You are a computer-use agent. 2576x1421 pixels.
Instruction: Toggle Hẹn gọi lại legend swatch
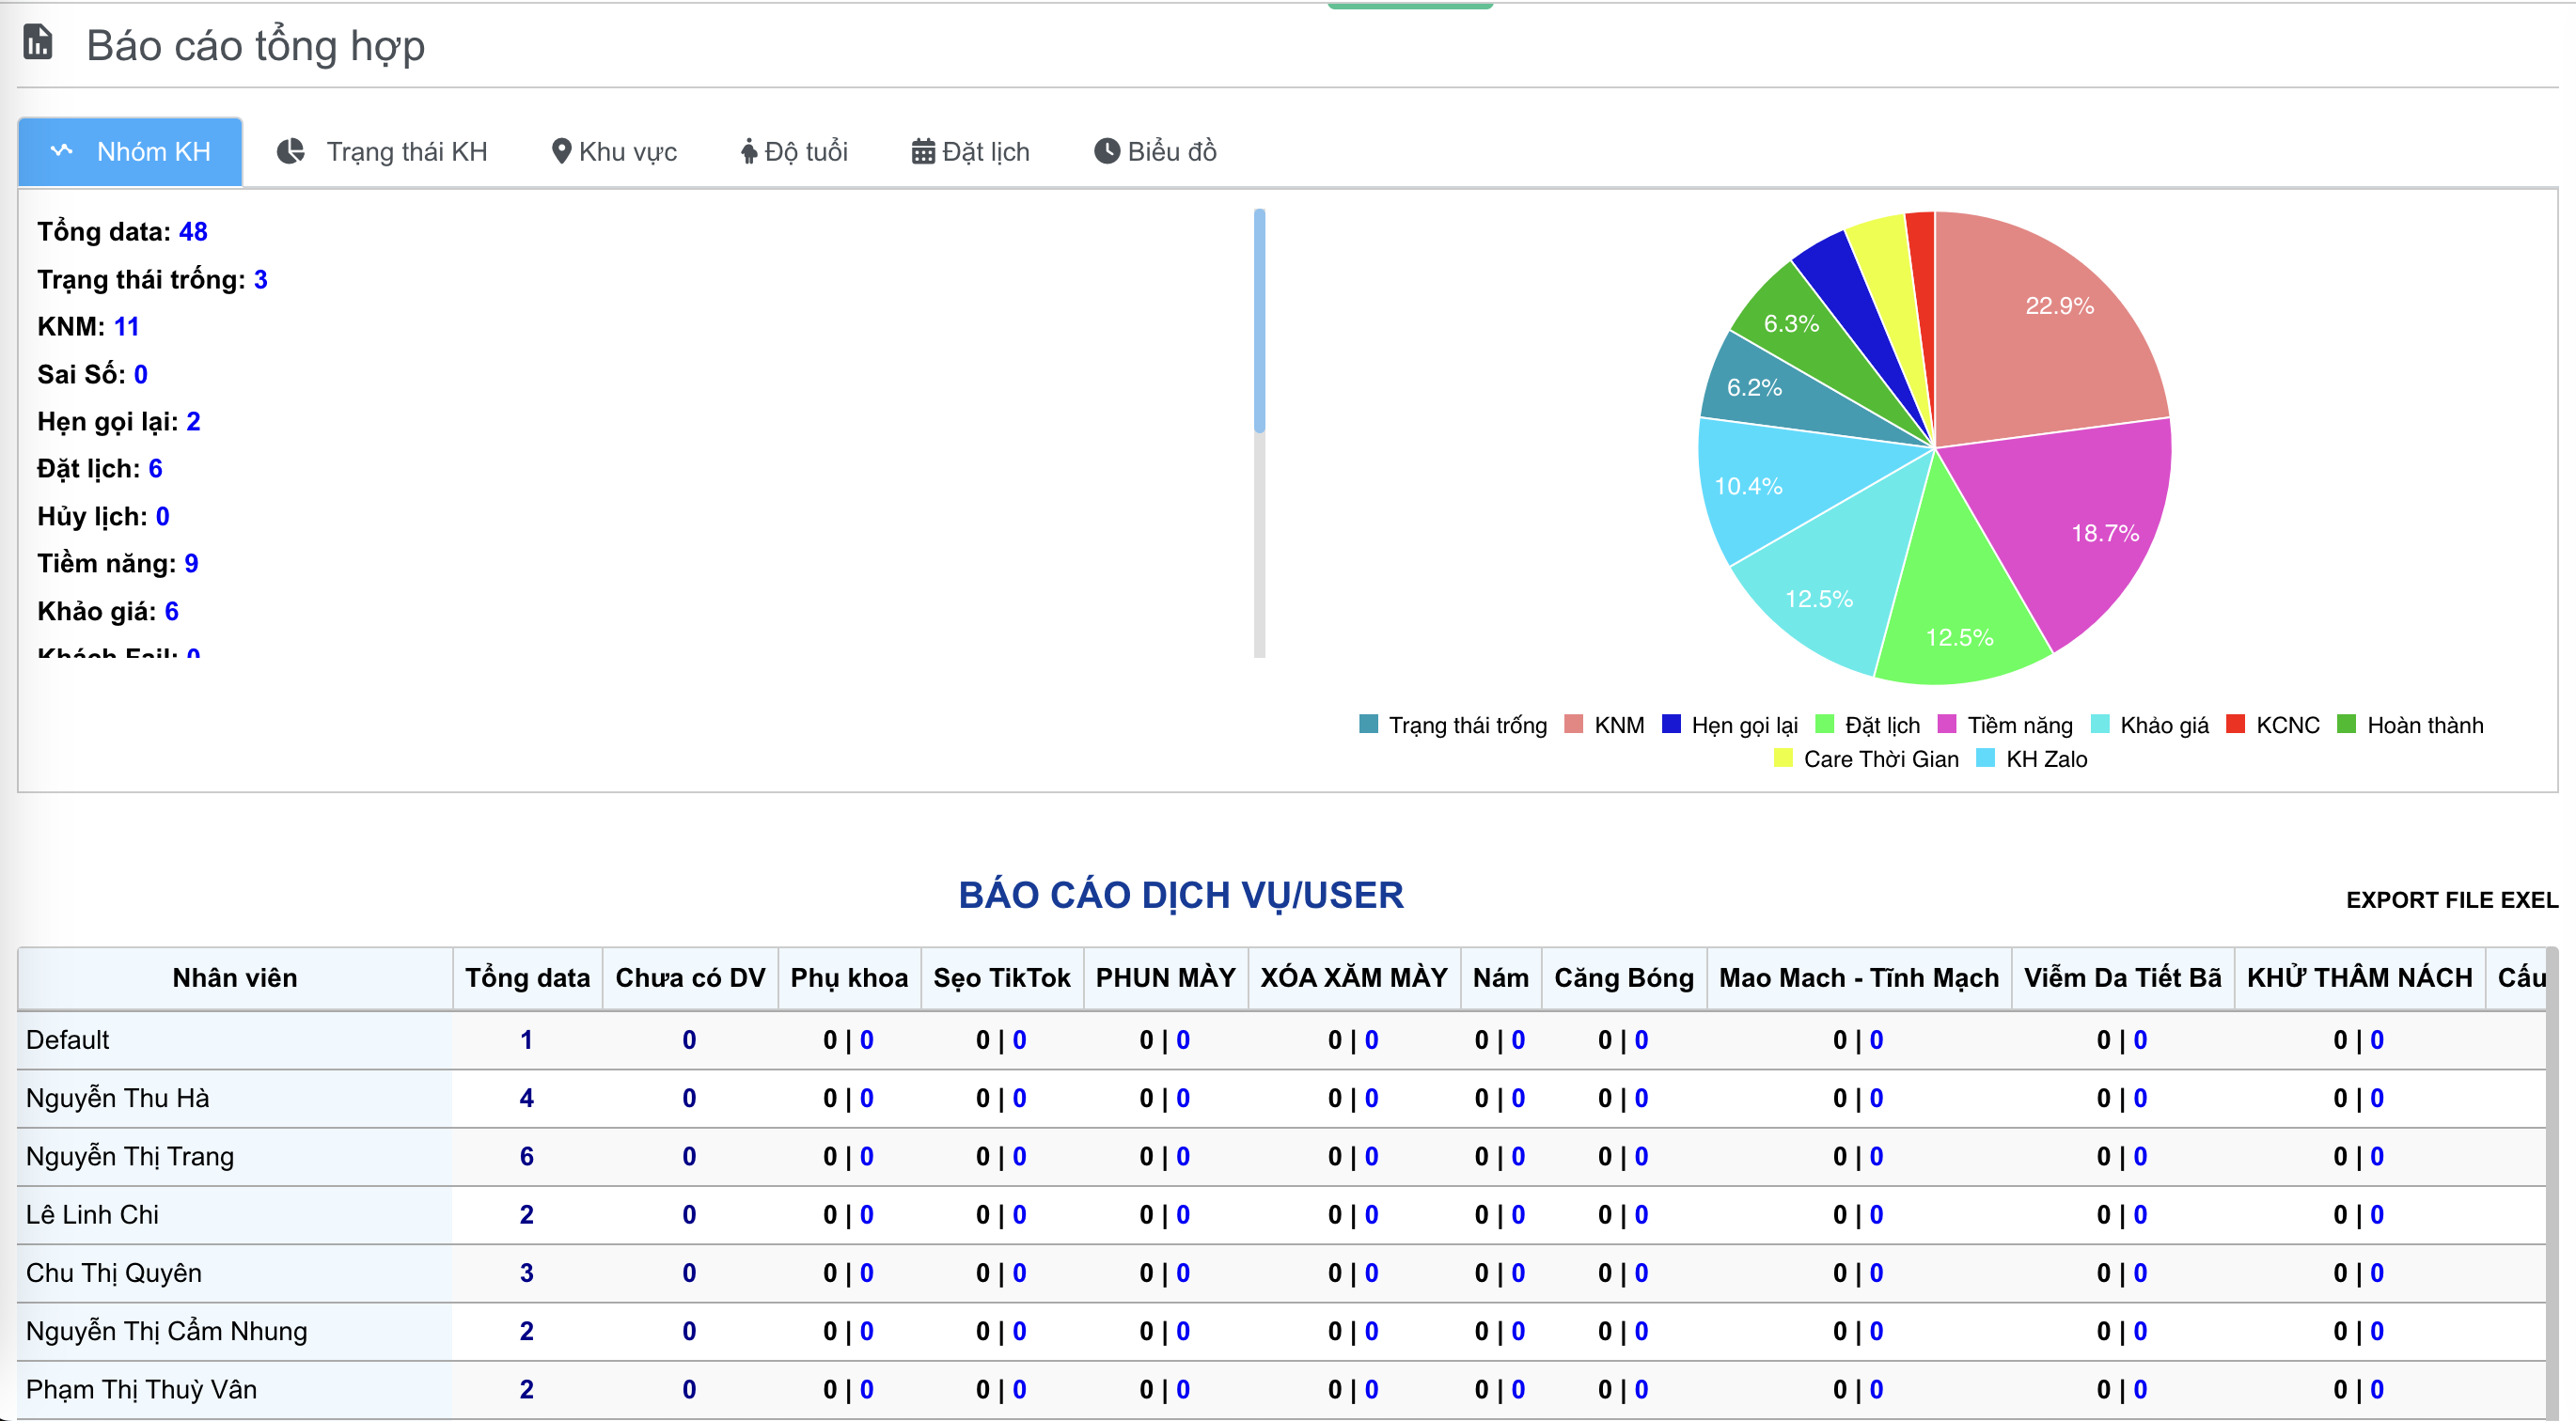pyautogui.click(x=1671, y=724)
